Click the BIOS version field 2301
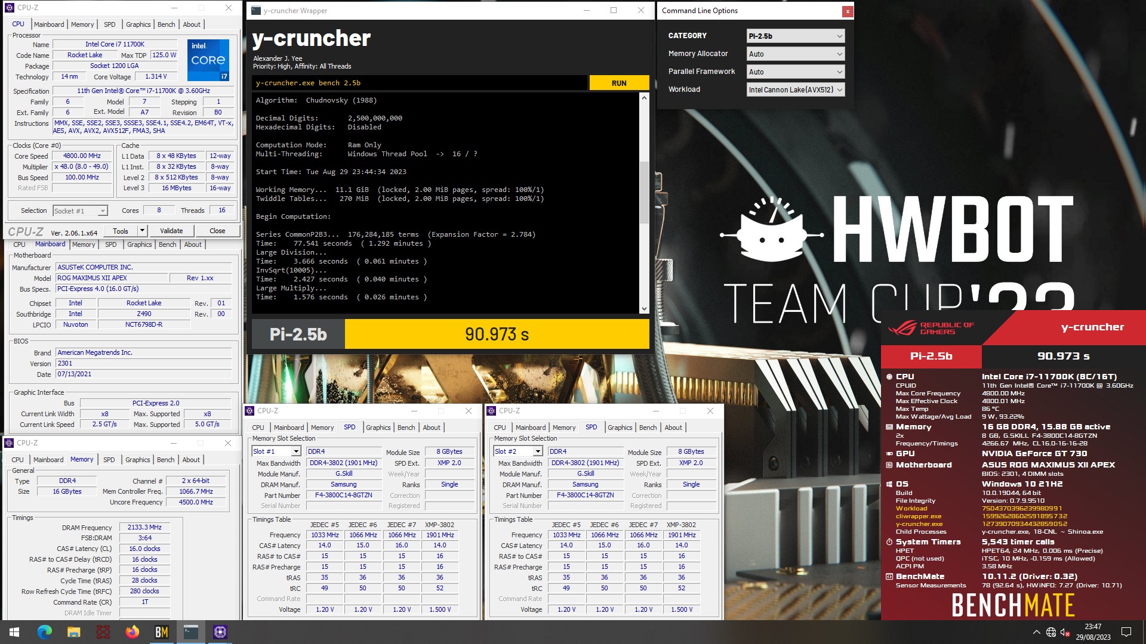 [x=144, y=363]
